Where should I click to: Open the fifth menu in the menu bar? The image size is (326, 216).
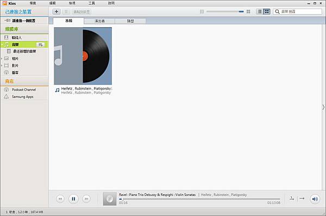(x=111, y=3)
